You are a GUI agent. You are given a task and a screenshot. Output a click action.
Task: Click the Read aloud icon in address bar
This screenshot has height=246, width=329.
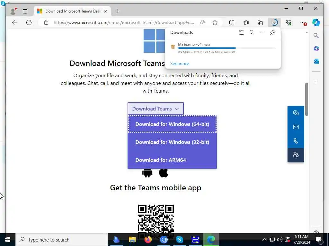202,22
